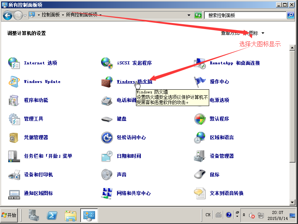Viewport: 298px width, 224px height.
Task: Open the 操作中心 flag icon
Action: pos(200,81)
